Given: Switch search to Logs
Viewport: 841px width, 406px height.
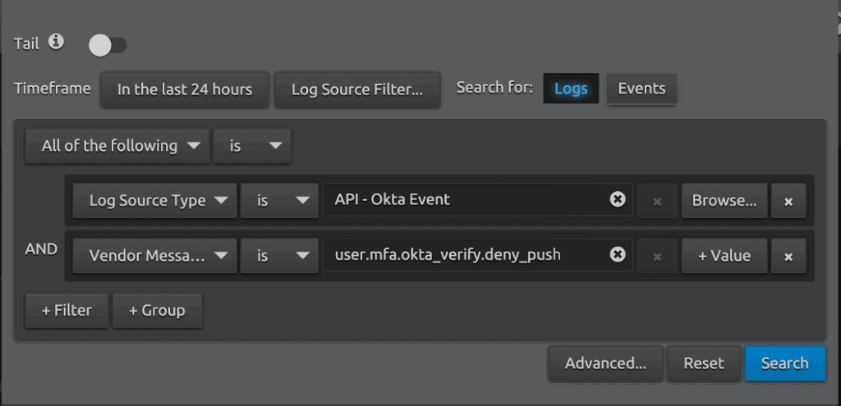Looking at the screenshot, I should click(571, 89).
